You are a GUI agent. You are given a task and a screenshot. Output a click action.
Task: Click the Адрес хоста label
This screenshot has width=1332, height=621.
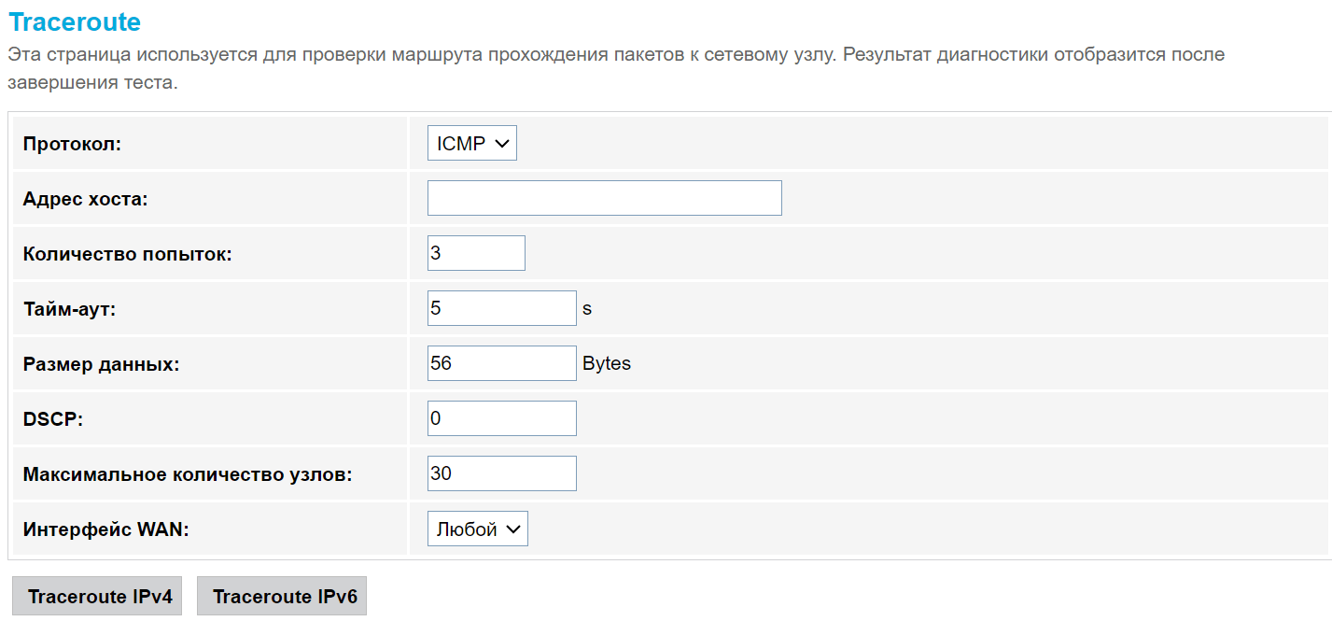click(x=86, y=199)
